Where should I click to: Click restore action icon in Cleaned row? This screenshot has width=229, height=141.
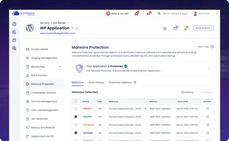208,117
